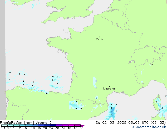Select the dark navy legend swatch above 25
Screen dimensions: 167x129
click(x=53, y=126)
